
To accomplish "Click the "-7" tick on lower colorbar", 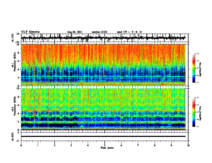I will tap(197, 127).
